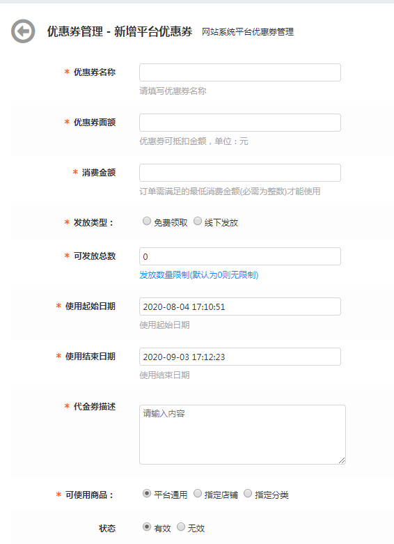Click into the 代金券描述 text area

coord(242,435)
